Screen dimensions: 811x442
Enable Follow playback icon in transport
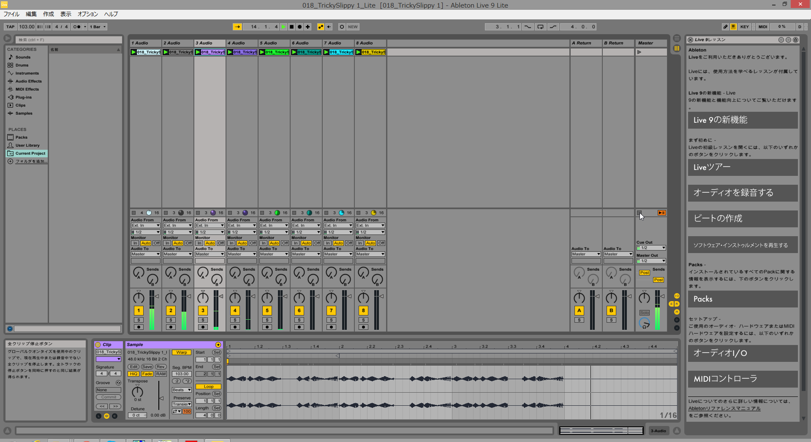tap(237, 27)
